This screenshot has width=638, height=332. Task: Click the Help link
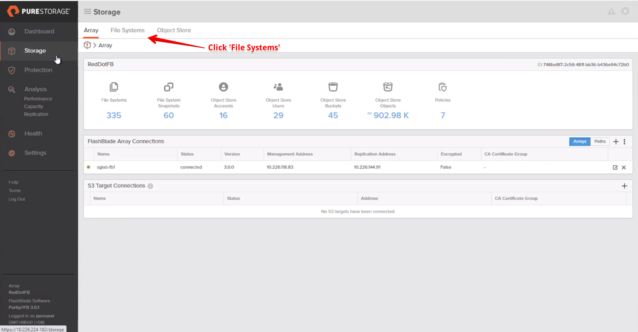13,182
